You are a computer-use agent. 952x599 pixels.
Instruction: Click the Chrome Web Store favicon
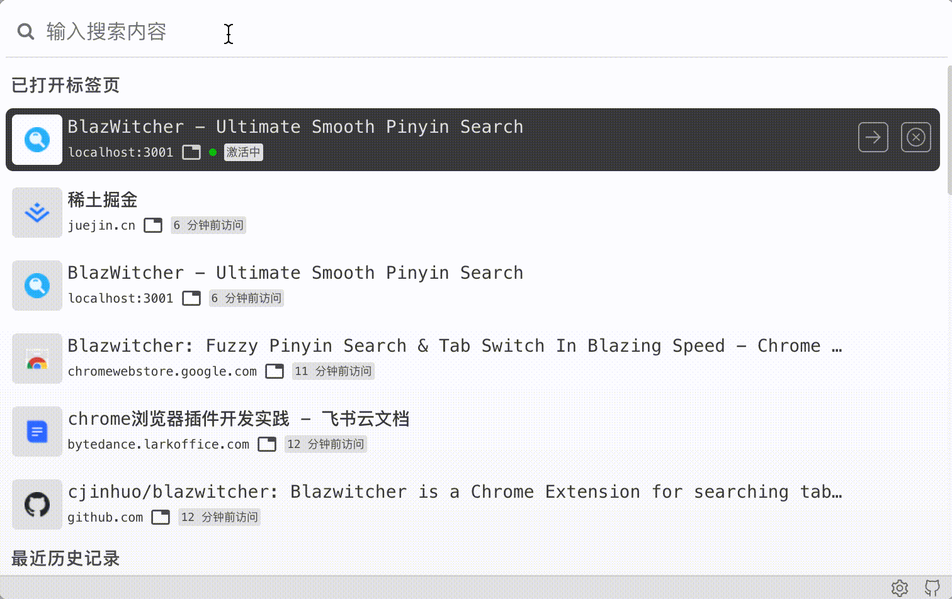coord(37,359)
